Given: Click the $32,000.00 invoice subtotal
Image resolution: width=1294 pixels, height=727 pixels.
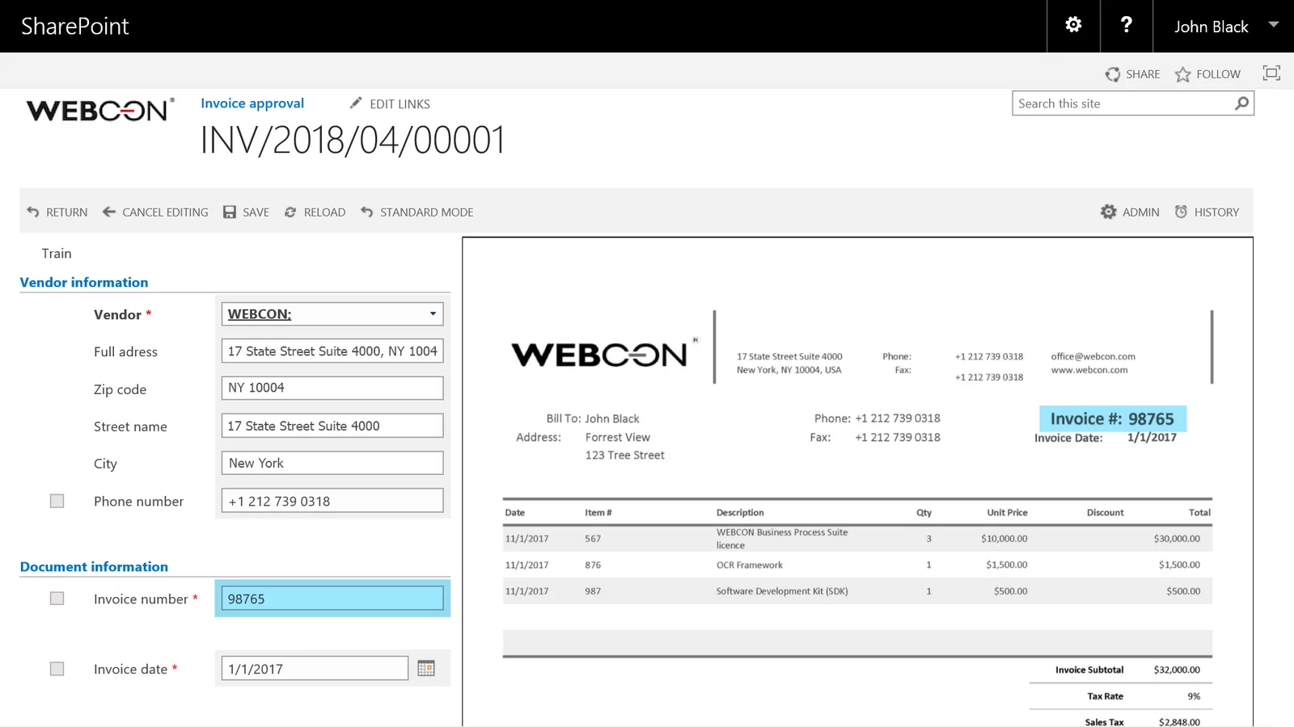Looking at the screenshot, I should tap(1177, 670).
